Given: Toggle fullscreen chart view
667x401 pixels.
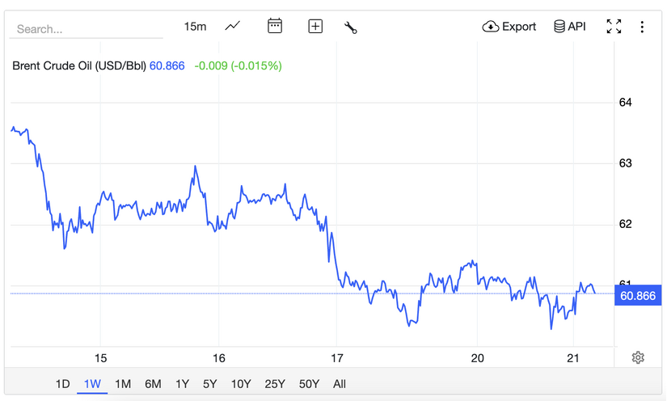Looking at the screenshot, I should pos(614,27).
